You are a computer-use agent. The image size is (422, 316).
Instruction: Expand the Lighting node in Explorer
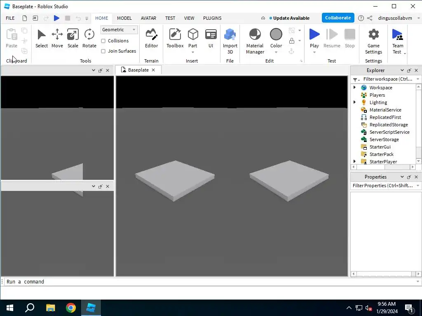(354, 102)
